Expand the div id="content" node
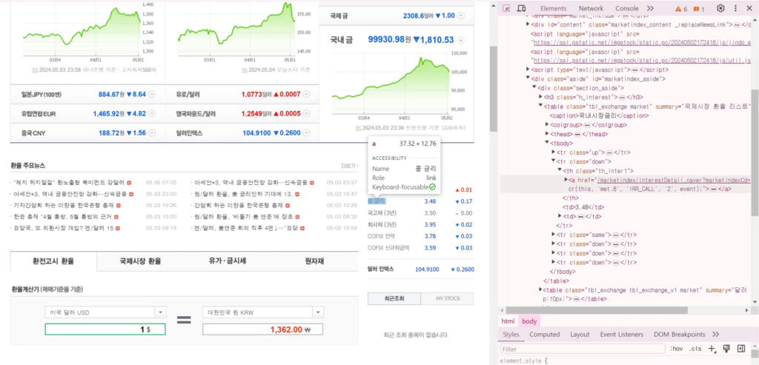 coord(528,24)
